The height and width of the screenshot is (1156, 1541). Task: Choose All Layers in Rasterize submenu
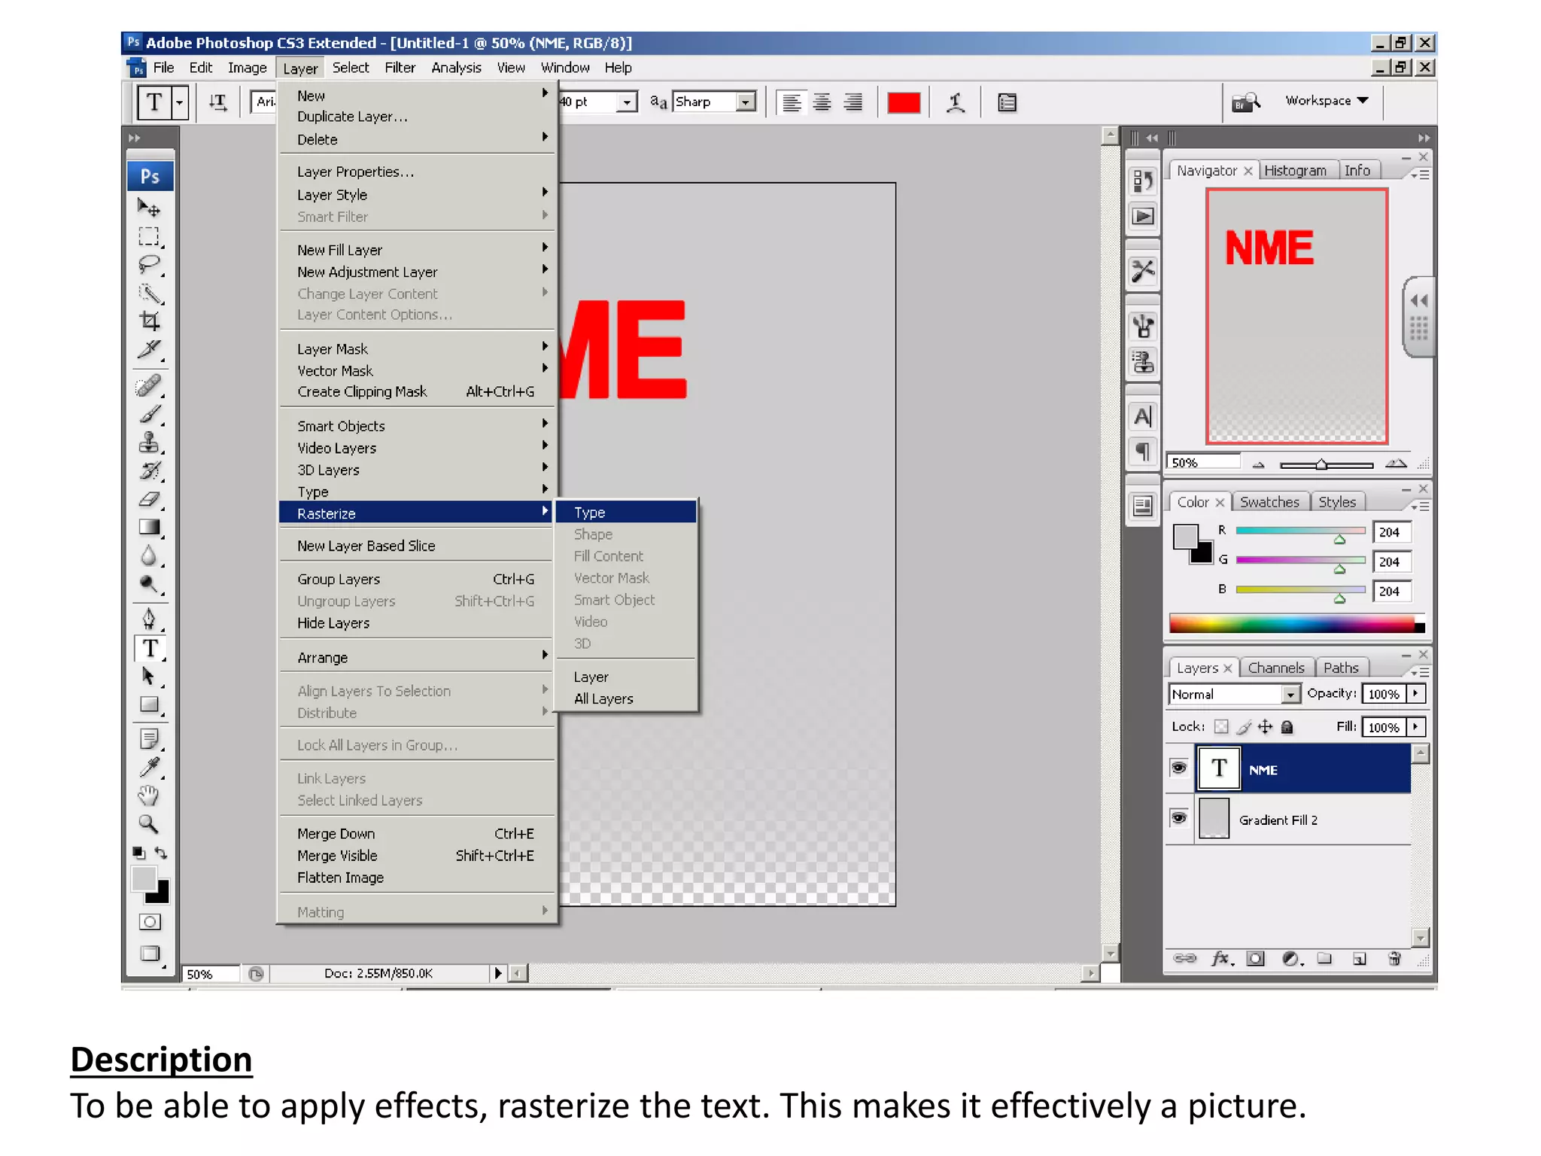pyautogui.click(x=626, y=698)
